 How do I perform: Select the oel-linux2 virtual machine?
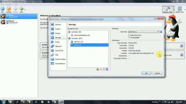pos(19,22)
